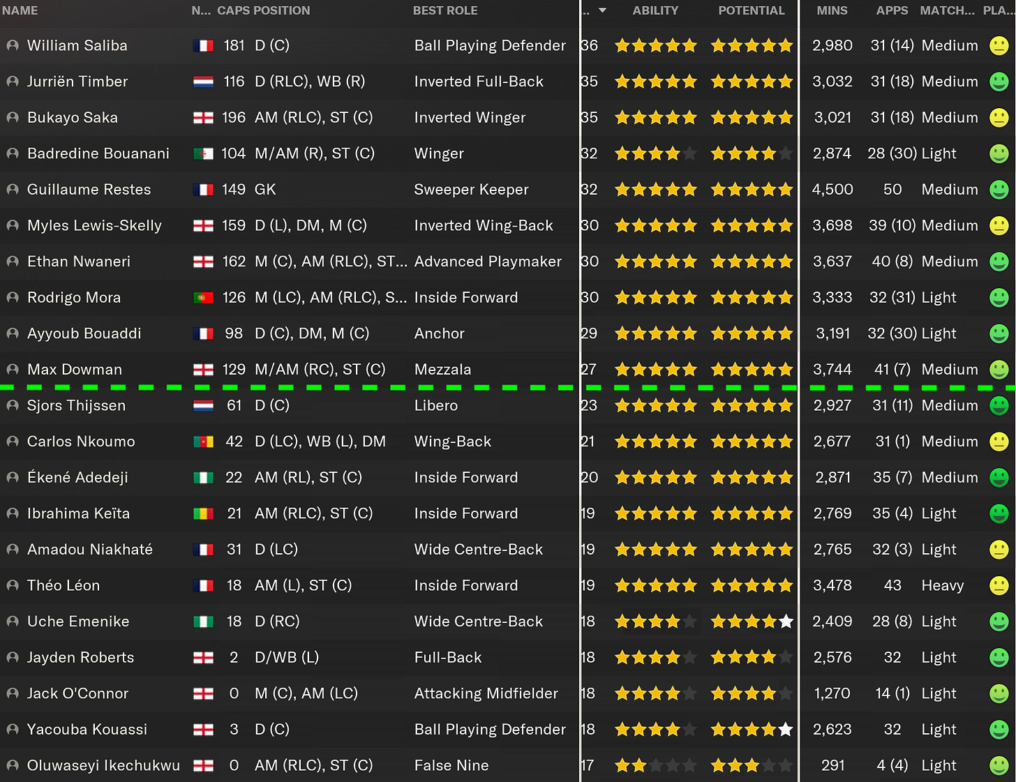
Task: Click Bukayo Saka's ability star rating
Action: pos(655,118)
